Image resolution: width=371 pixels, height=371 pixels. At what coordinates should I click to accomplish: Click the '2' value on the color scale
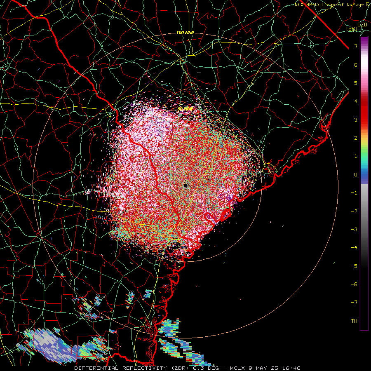tap(356, 138)
